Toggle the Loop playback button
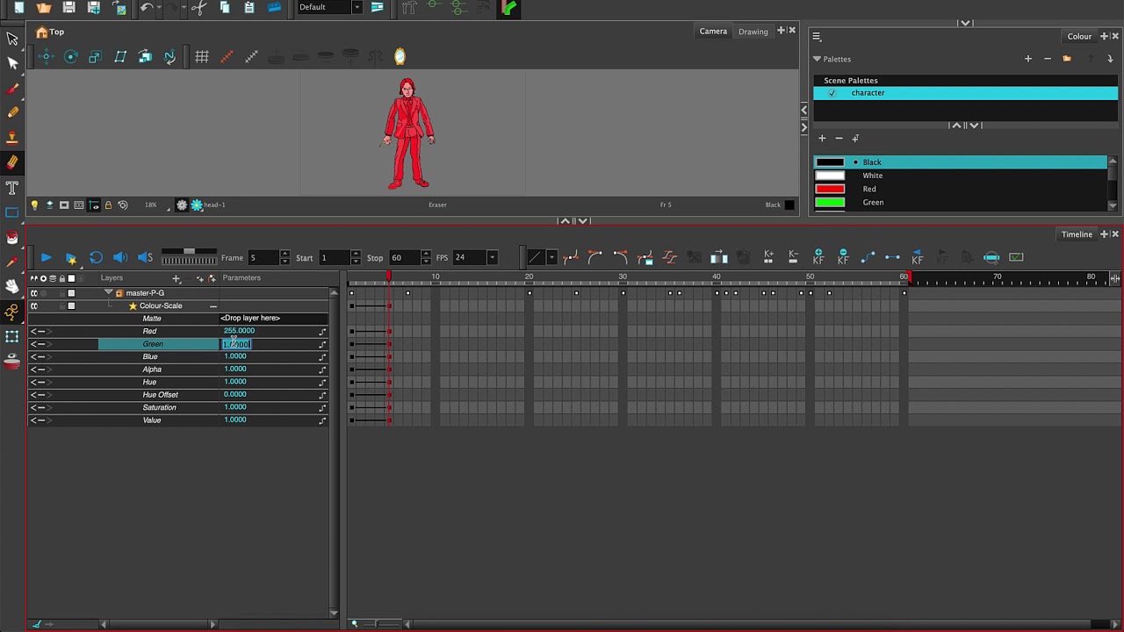This screenshot has height=632, width=1124. [x=96, y=258]
